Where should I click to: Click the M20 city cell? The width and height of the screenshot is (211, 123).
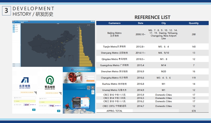click(164, 71)
